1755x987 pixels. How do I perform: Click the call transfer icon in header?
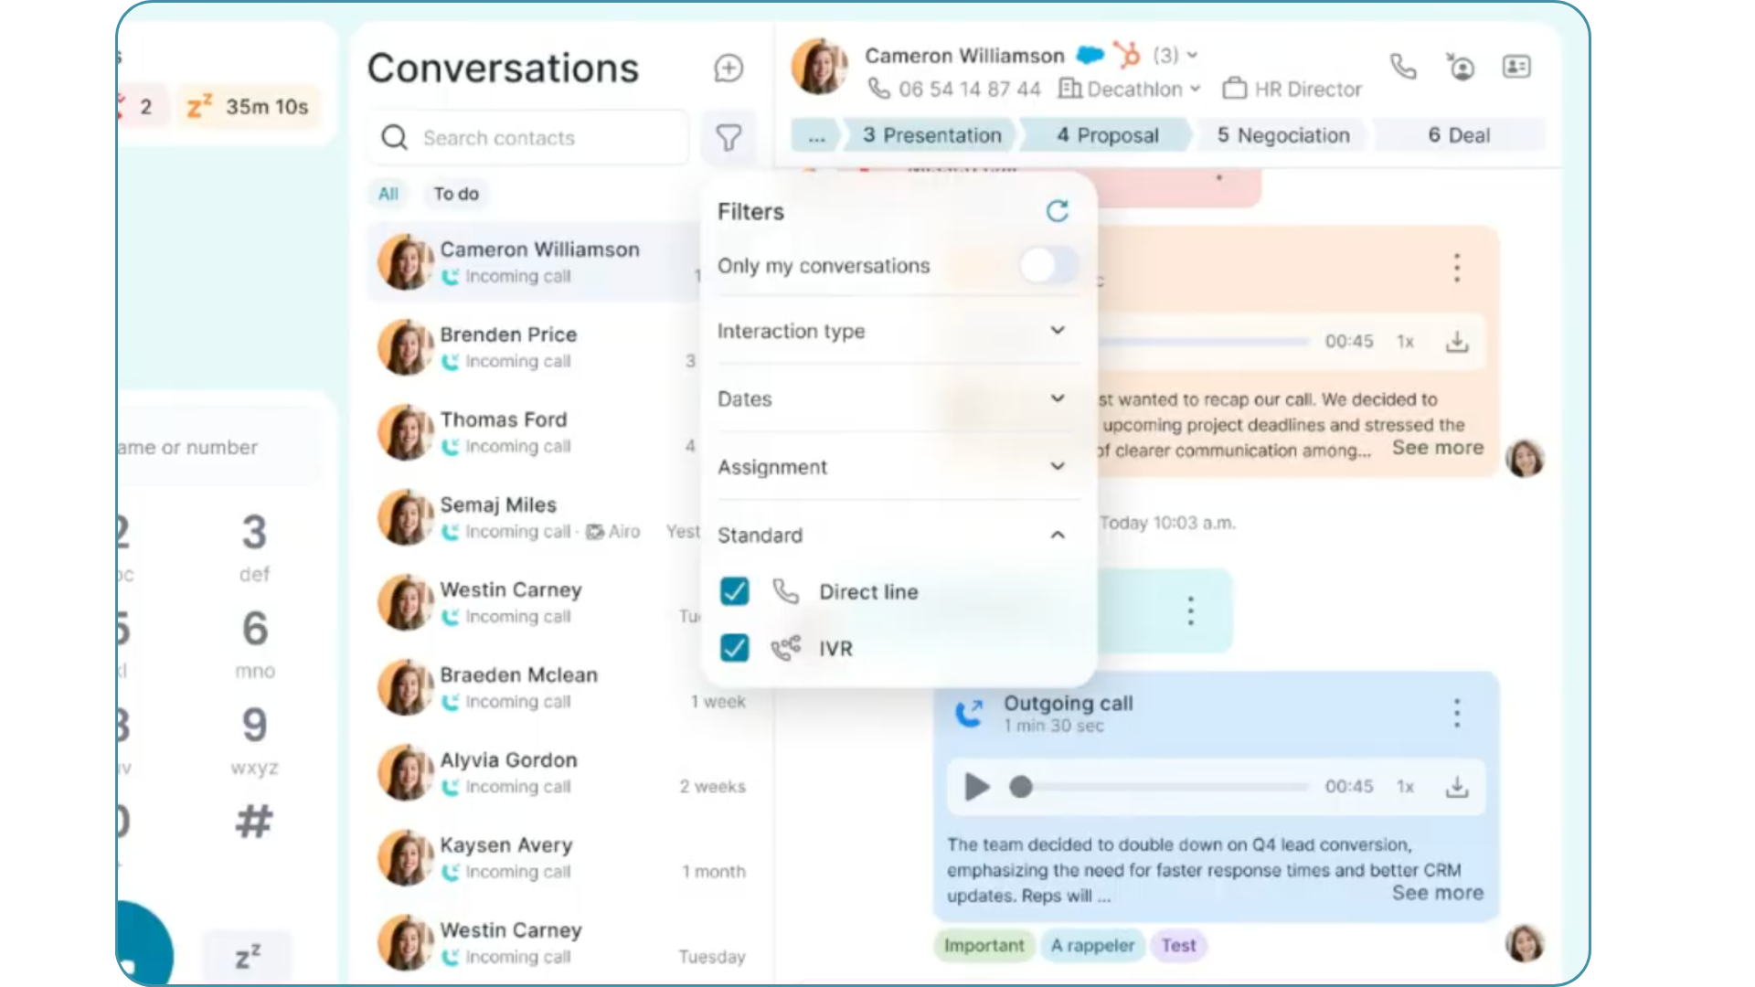[x=1460, y=67]
